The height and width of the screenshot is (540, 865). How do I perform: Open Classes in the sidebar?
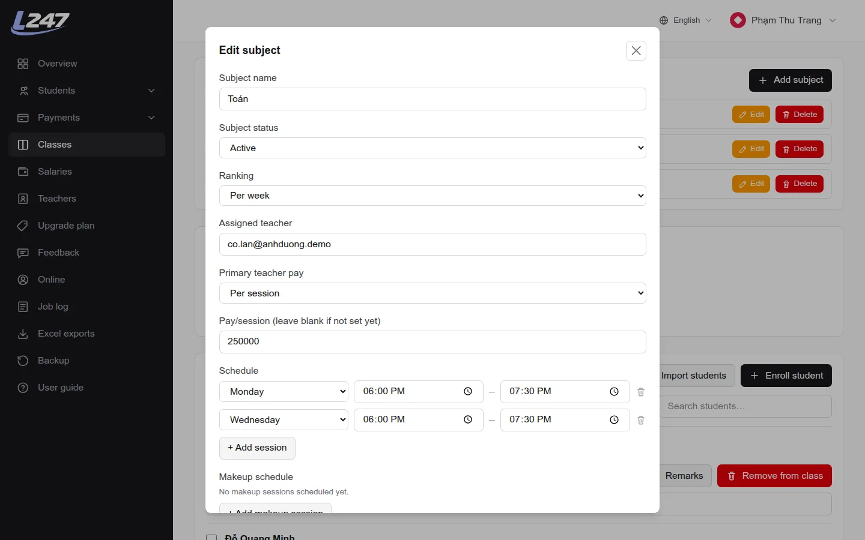tap(87, 145)
